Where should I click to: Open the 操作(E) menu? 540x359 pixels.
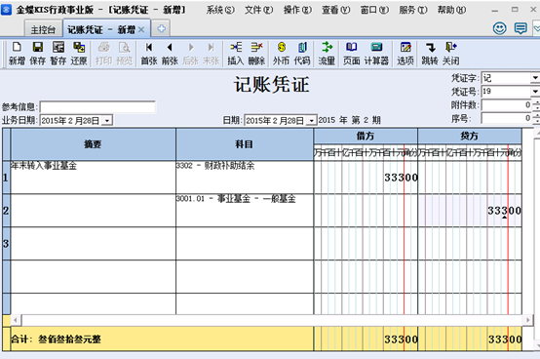tap(297, 10)
